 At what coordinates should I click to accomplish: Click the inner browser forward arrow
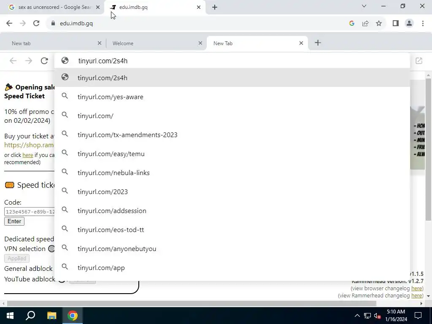point(29,61)
